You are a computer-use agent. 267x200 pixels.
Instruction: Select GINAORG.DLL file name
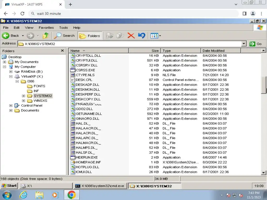87,118
